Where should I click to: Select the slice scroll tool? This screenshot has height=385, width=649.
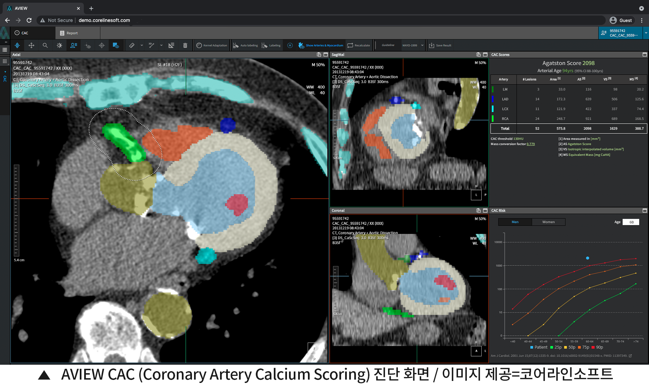(17, 45)
